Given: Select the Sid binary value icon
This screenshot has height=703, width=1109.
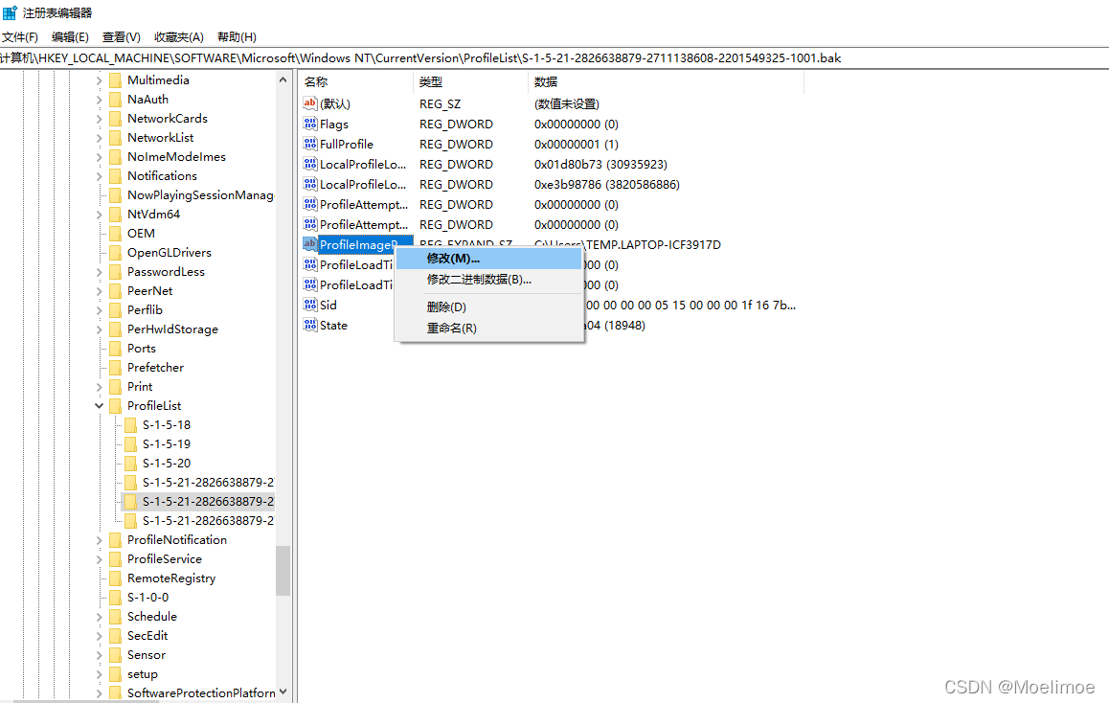Looking at the screenshot, I should click(309, 305).
